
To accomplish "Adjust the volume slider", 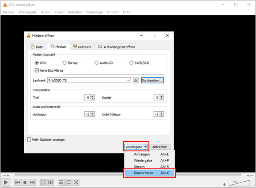I will [x=240, y=183].
